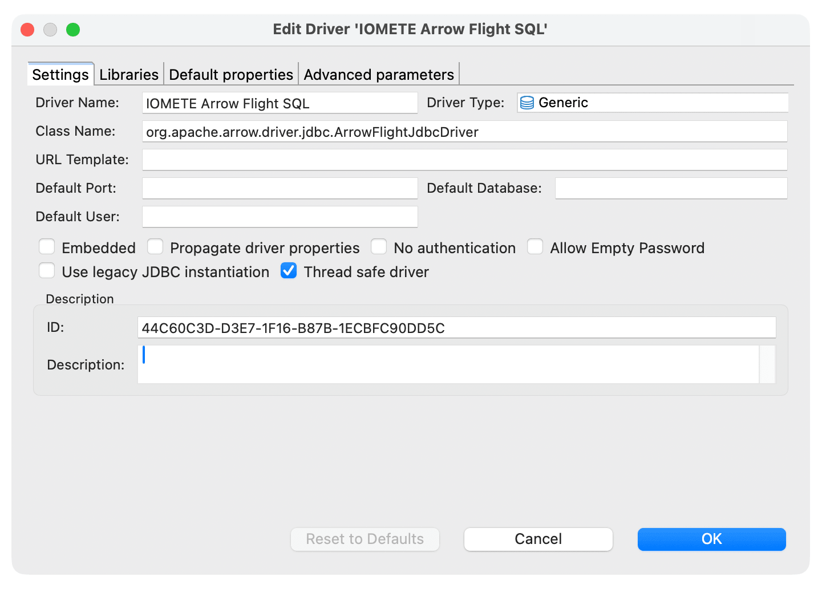
Task: Open the Libraries tab
Action: click(129, 75)
